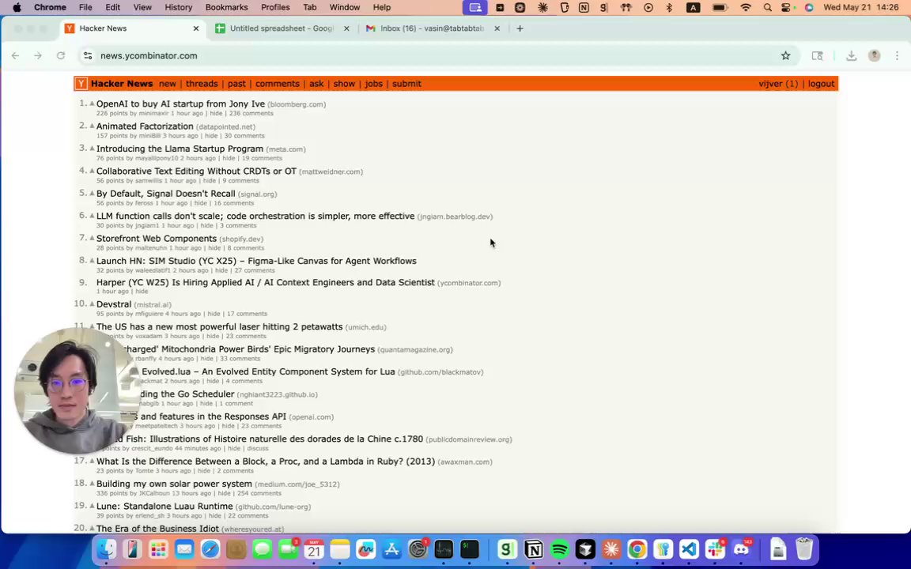Open the '236 comments' link
The width and height of the screenshot is (911, 569).
pos(251,113)
